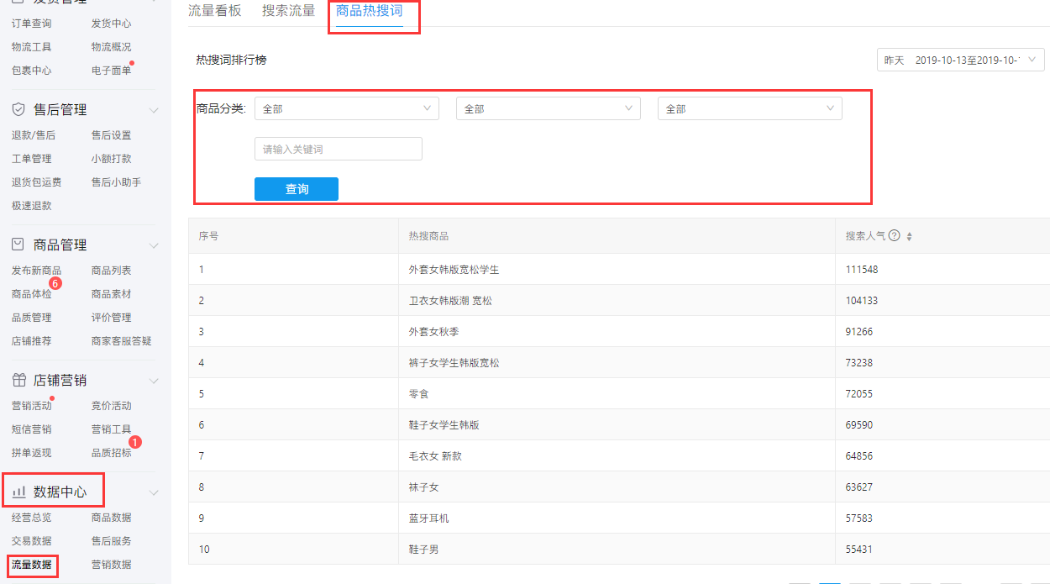Image resolution: width=1050 pixels, height=584 pixels.
Task: Switch to the 搜索流量 tab
Action: tap(288, 11)
